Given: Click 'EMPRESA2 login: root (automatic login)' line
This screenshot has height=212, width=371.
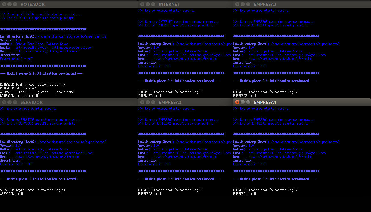Looking at the screenshot, I should coord(171,190).
